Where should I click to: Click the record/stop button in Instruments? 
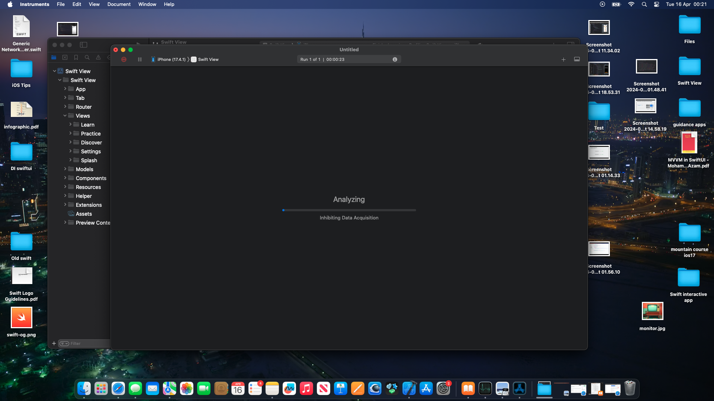point(124,59)
